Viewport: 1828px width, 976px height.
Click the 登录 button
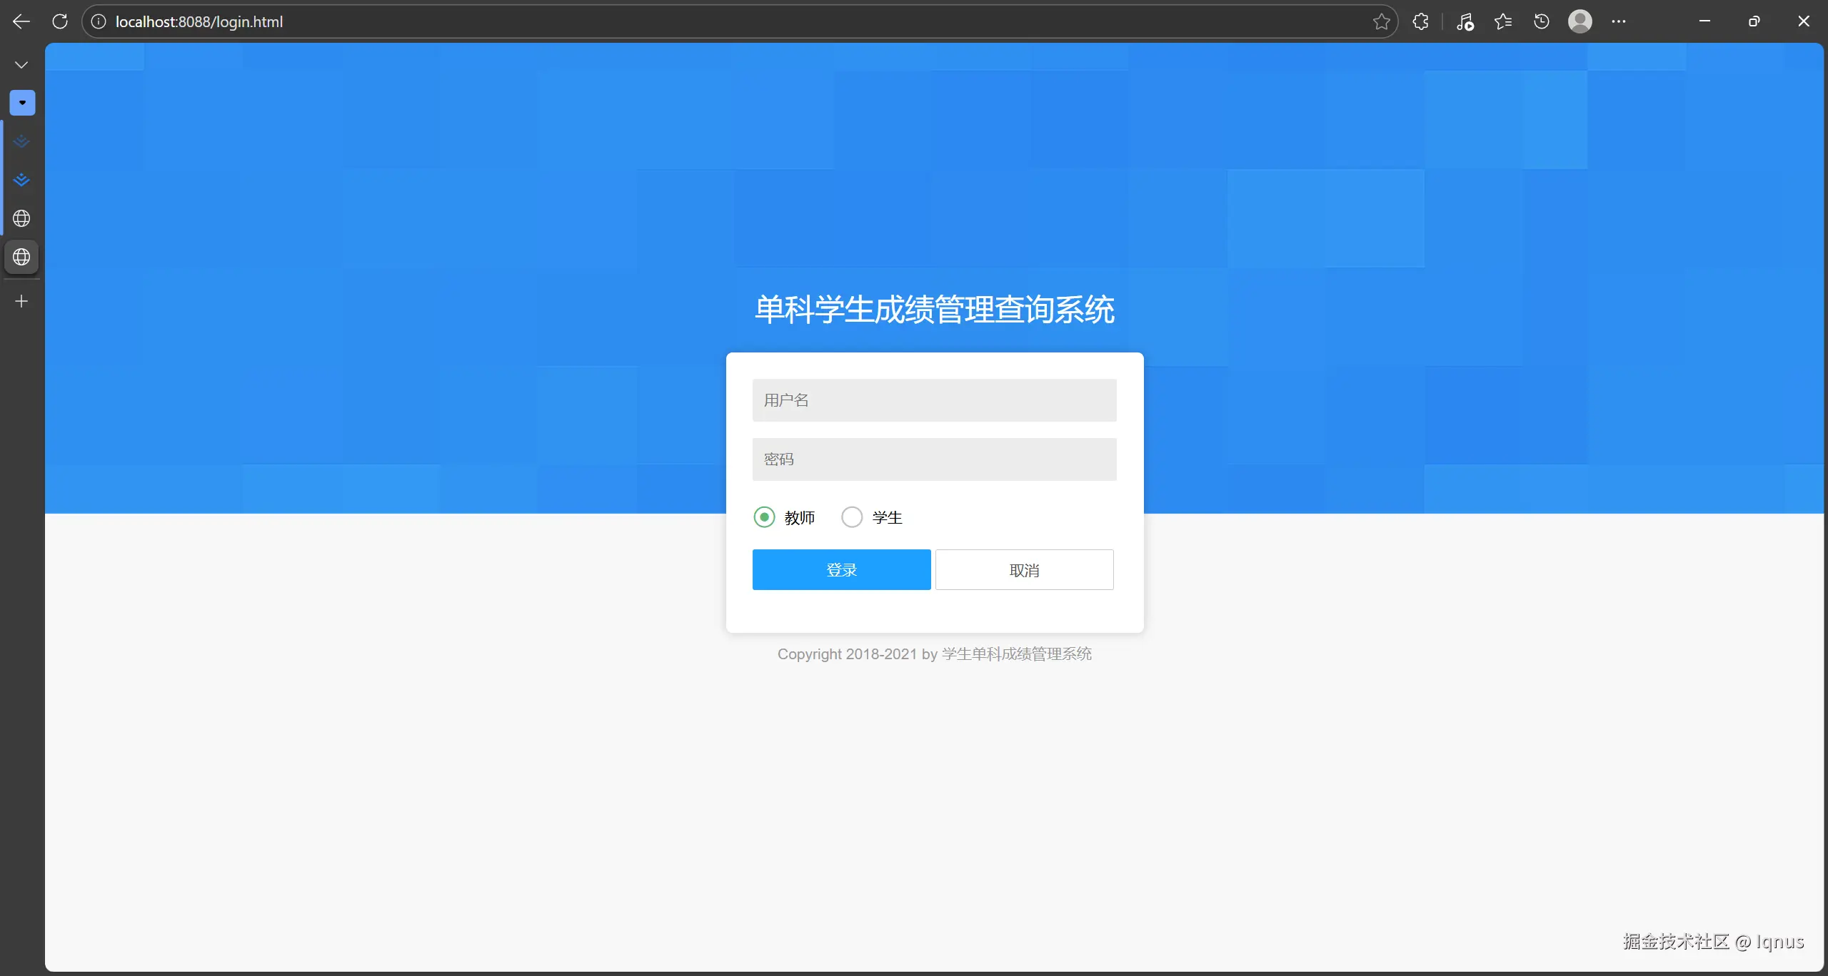pos(841,570)
